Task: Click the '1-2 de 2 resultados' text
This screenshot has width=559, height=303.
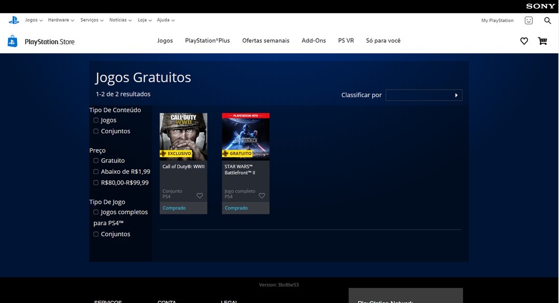Action: (123, 94)
